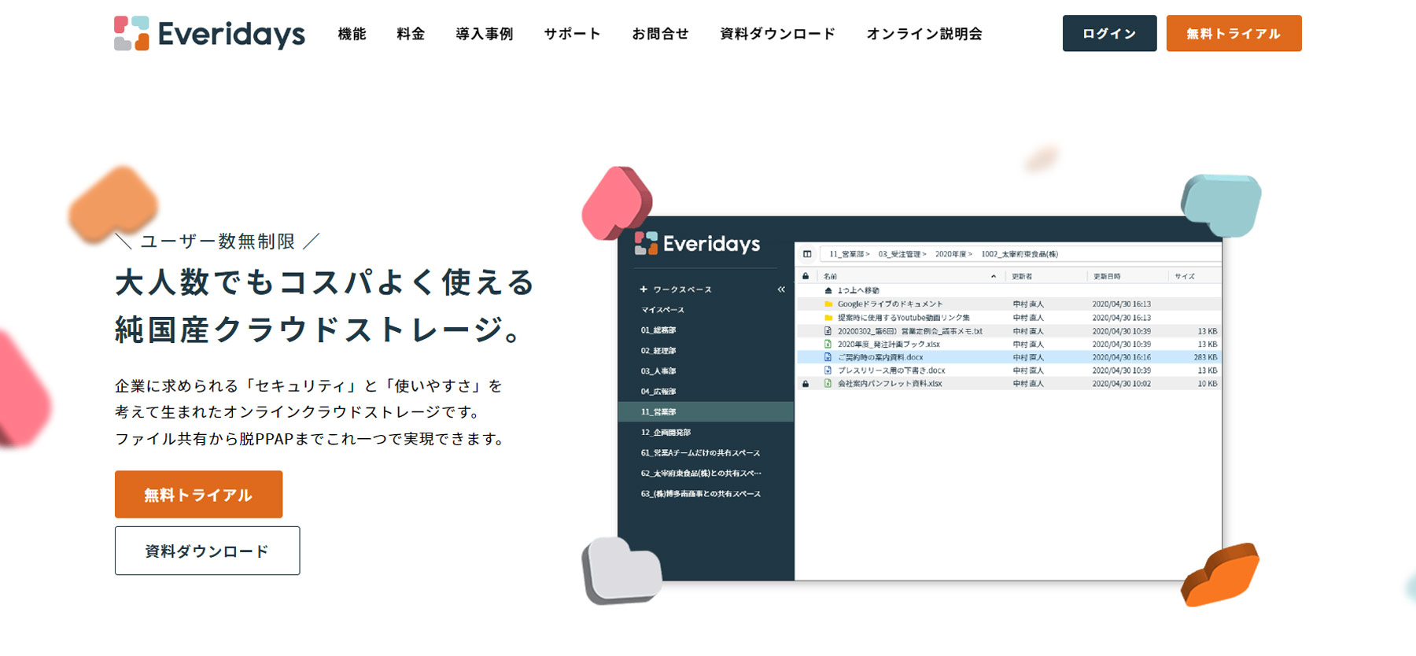
Task: Select highlighted 11_営業部 workspace
Action: (x=706, y=411)
